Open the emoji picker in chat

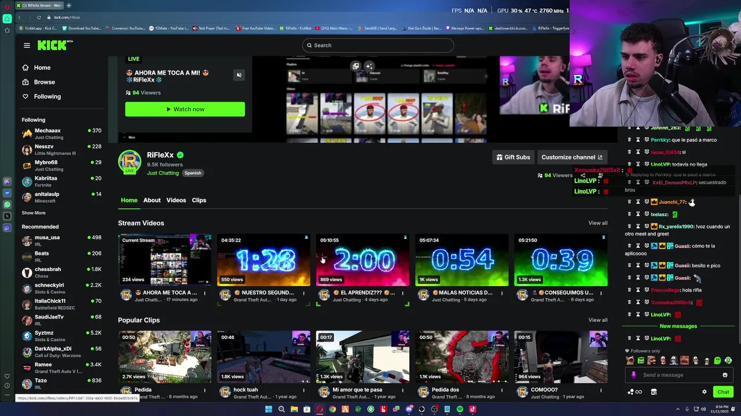pyautogui.click(x=725, y=375)
